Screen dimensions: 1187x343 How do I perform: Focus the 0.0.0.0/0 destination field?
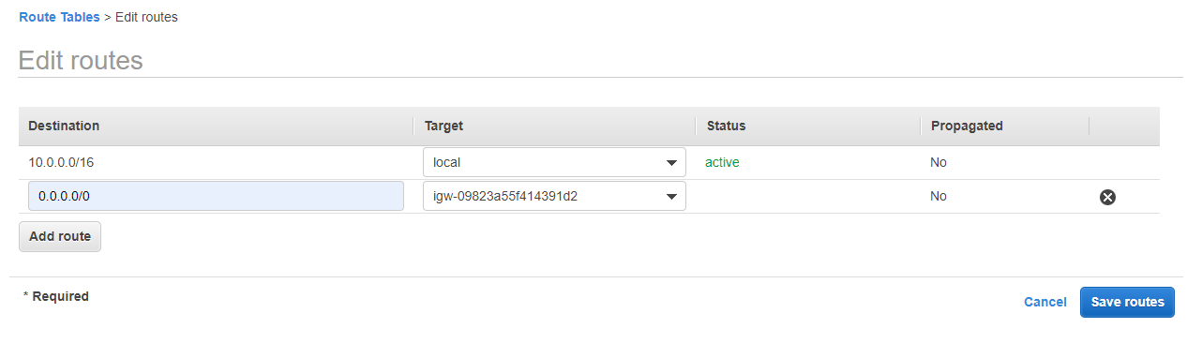click(216, 196)
